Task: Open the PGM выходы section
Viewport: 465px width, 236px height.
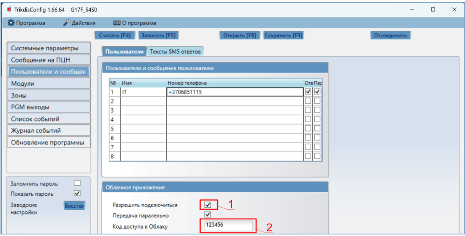Action: click(x=48, y=107)
